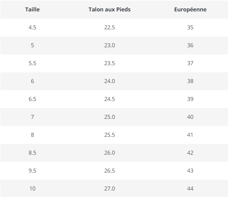Viewport: 228px width, 197px height.
Task: Click the Européenne column header
Action: pyautogui.click(x=190, y=9)
